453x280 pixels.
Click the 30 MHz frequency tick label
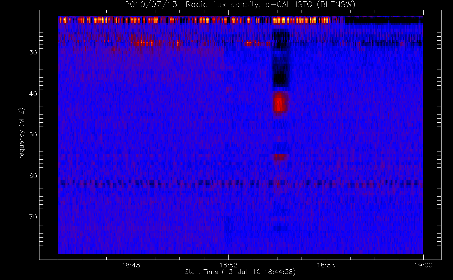coord(33,53)
